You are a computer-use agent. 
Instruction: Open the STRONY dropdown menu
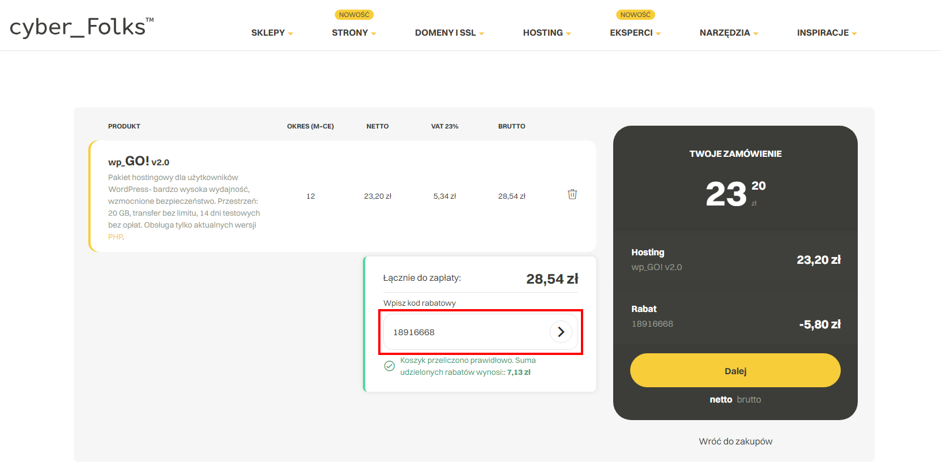354,33
